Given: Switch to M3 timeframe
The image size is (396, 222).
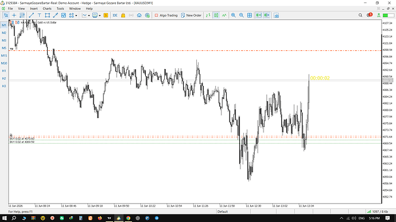Looking at the screenshot, I should click(4, 40).
